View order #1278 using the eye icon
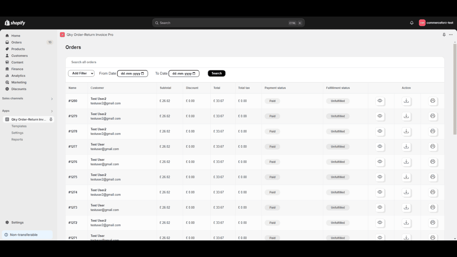 pos(380,131)
